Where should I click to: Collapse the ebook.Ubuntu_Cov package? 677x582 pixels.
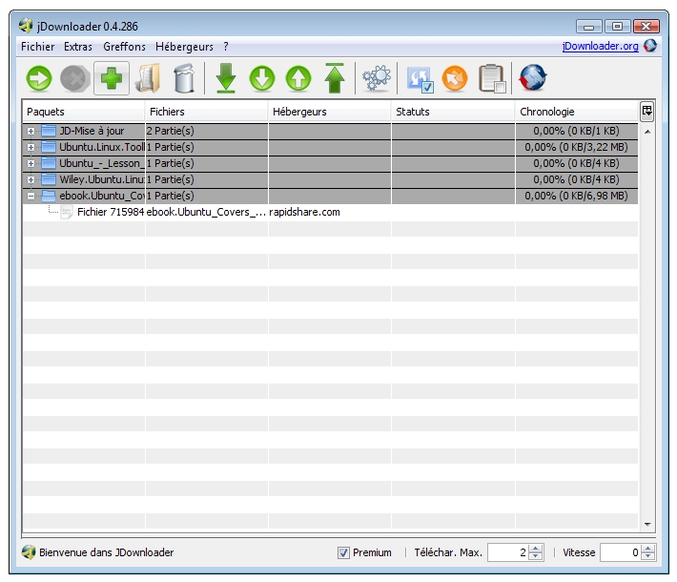pyautogui.click(x=31, y=197)
